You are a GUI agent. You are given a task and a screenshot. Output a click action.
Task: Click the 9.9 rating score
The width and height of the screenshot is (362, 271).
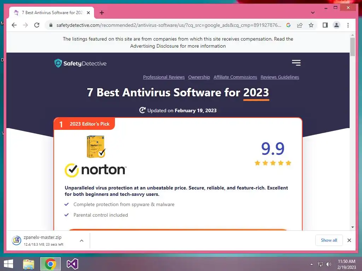click(273, 149)
